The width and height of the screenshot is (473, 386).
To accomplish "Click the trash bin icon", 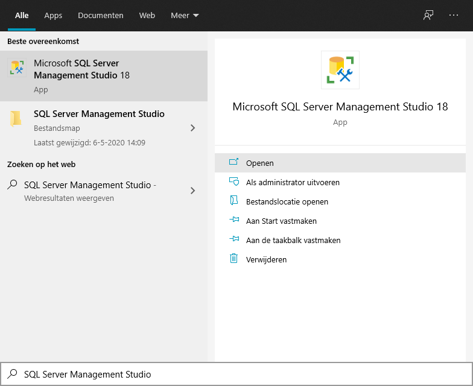I will (234, 258).
